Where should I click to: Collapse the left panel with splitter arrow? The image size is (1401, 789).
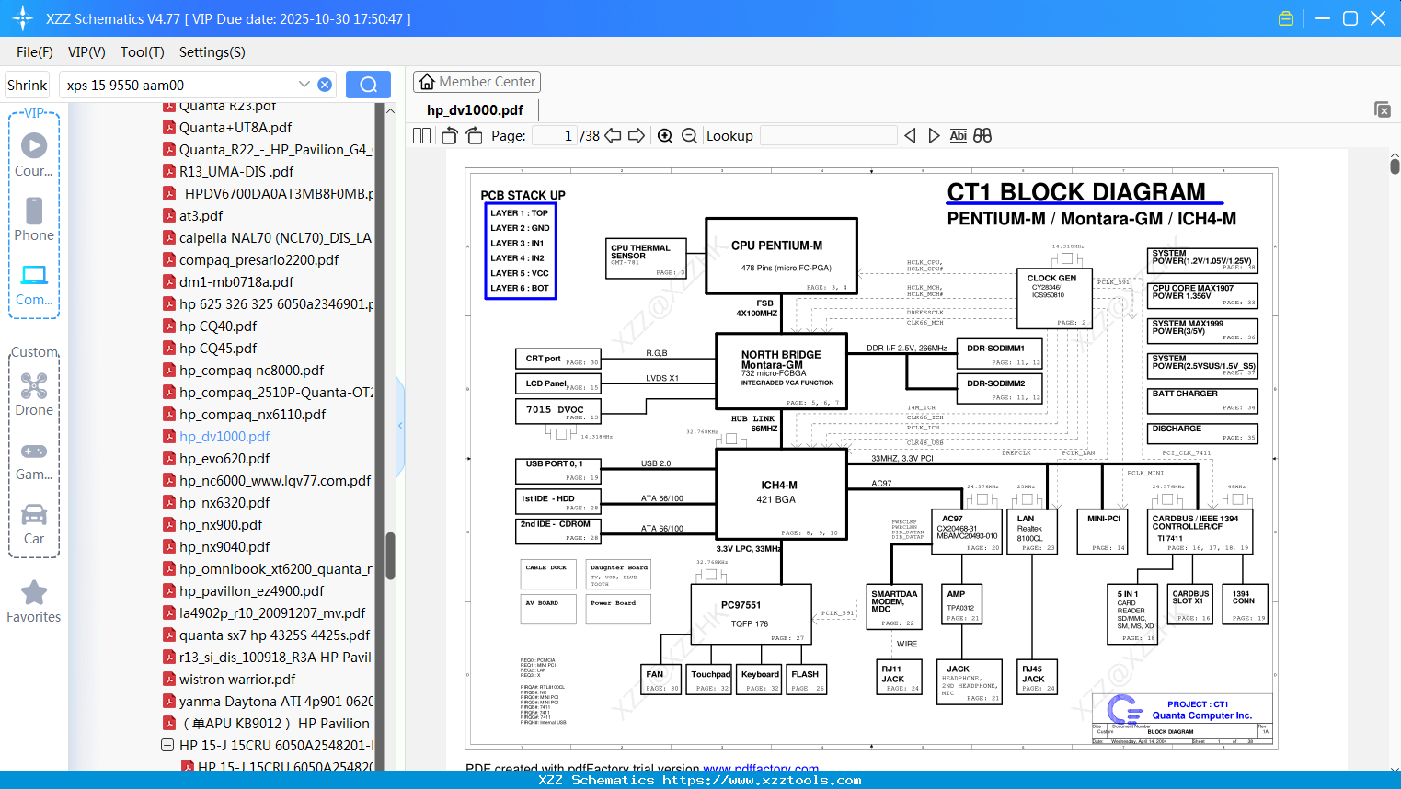(x=400, y=425)
